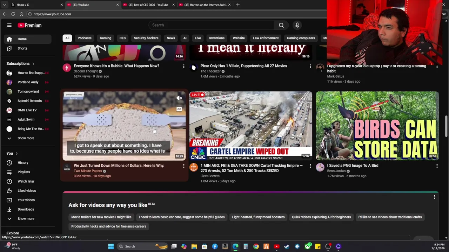
Task: Expand the Subscriptions section
Action: tap(20, 64)
